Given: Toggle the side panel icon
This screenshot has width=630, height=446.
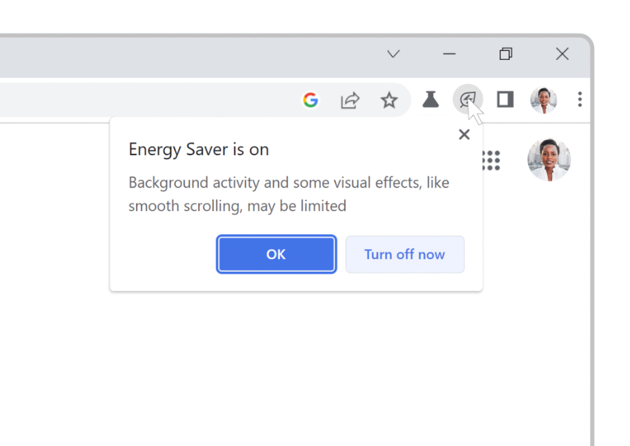Looking at the screenshot, I should [x=505, y=100].
